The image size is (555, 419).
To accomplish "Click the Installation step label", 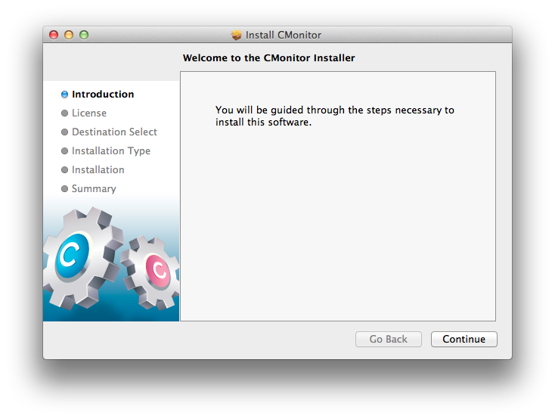I will (98, 169).
